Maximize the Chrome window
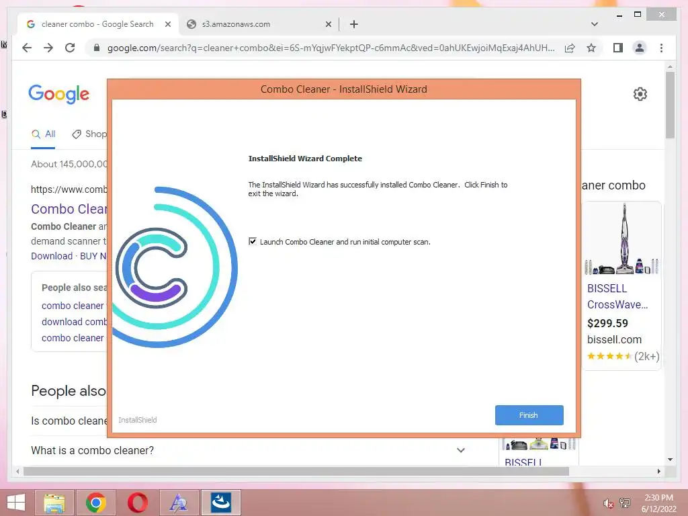 (x=638, y=15)
